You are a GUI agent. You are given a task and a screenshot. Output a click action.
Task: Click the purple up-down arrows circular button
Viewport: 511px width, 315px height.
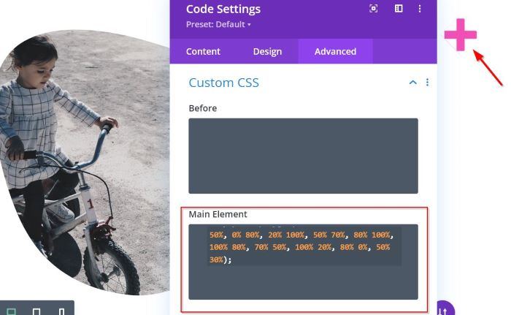tap(445, 309)
